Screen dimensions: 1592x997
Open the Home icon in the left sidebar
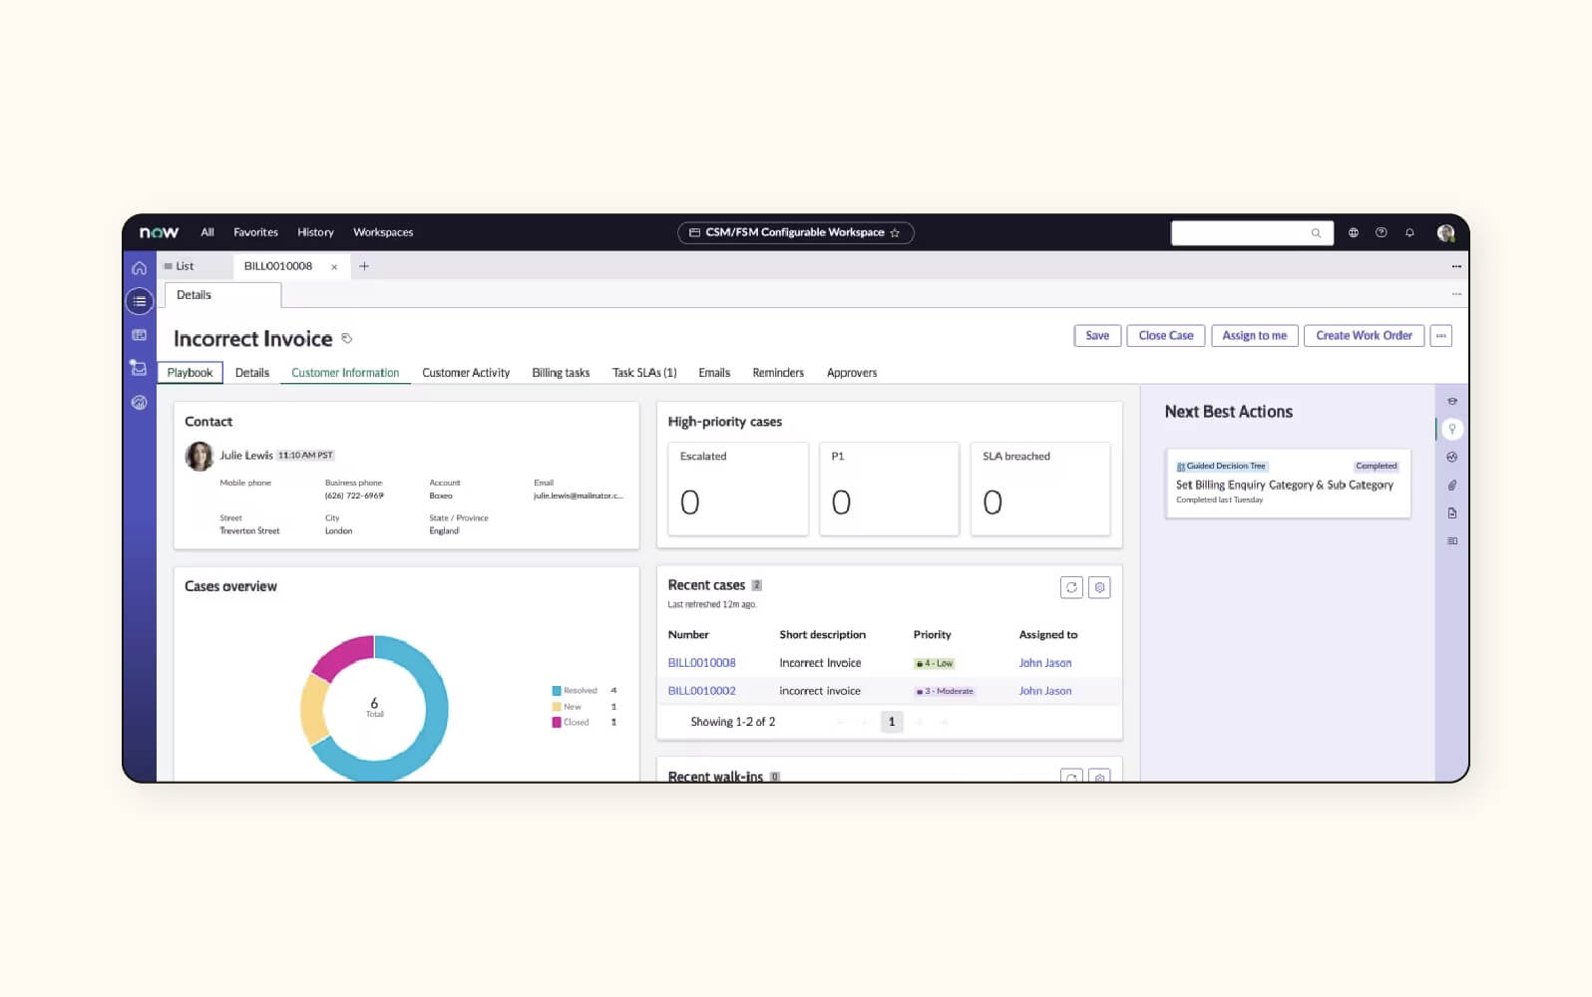[140, 267]
